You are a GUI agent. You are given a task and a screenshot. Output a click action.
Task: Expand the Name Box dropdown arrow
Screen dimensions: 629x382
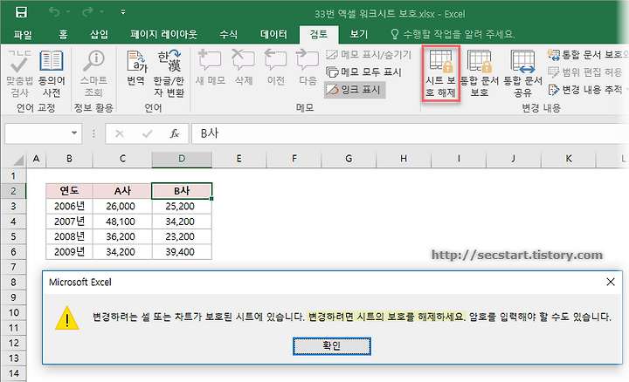74,133
